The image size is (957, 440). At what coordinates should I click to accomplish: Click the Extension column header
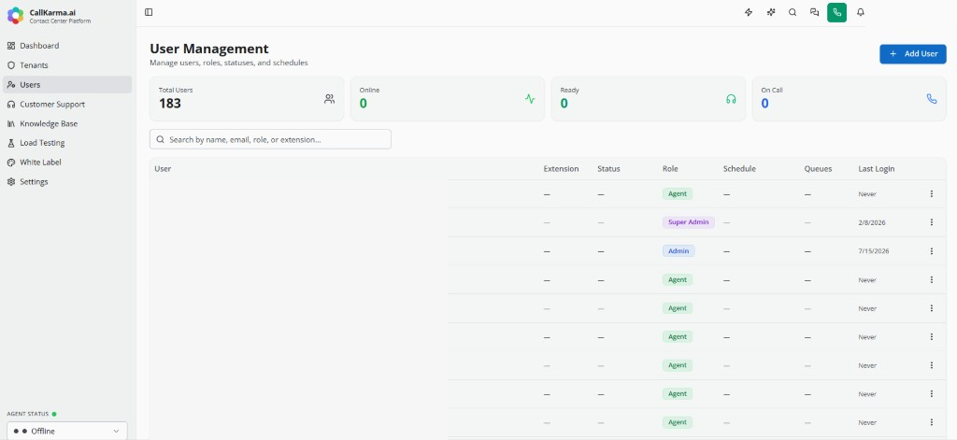[x=561, y=168]
